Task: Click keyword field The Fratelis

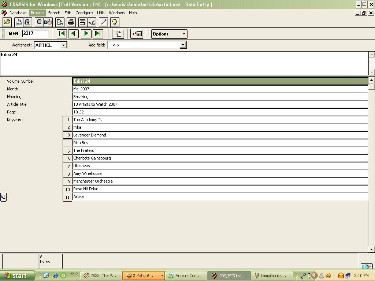Action: click(220, 150)
